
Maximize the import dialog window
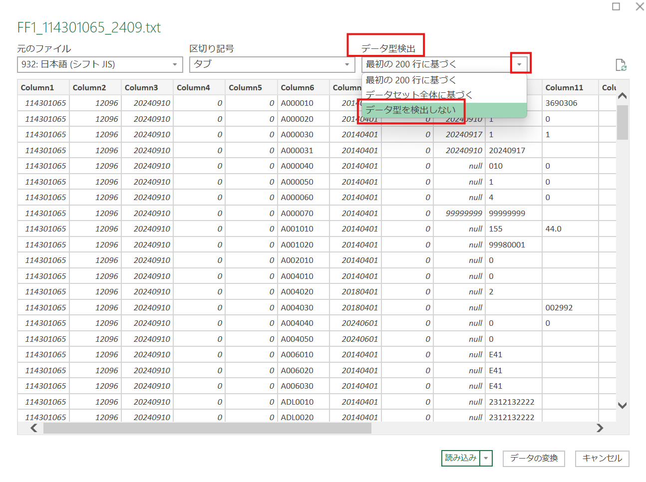616,6
